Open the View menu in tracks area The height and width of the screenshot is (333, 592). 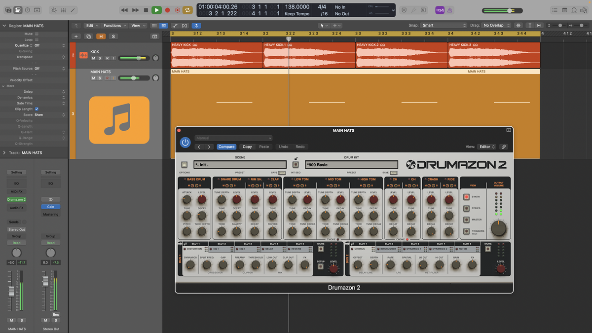click(x=138, y=26)
